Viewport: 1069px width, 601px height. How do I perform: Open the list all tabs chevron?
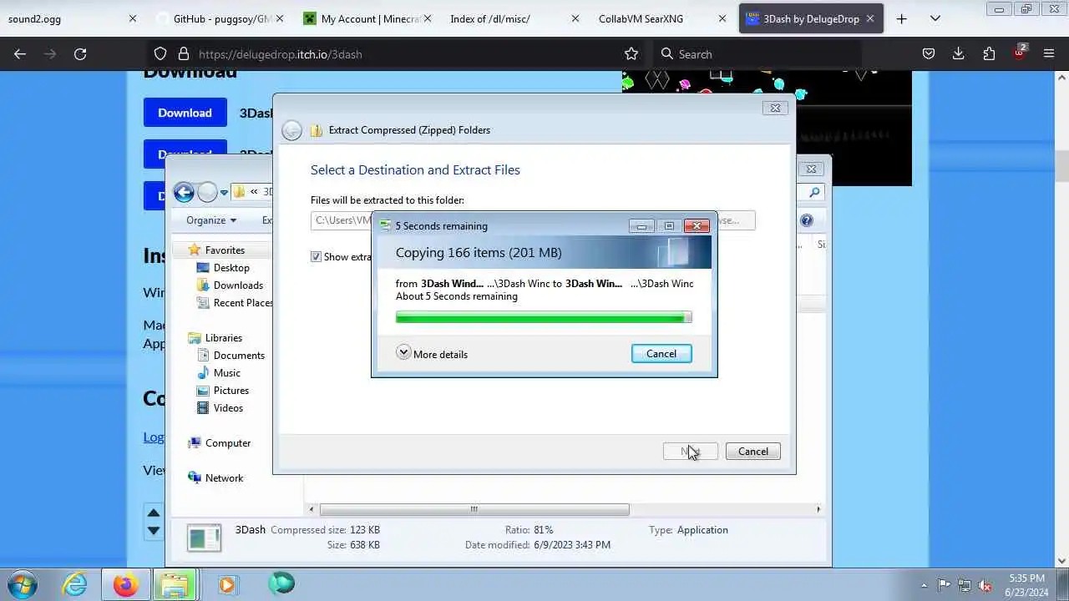pyautogui.click(x=935, y=18)
